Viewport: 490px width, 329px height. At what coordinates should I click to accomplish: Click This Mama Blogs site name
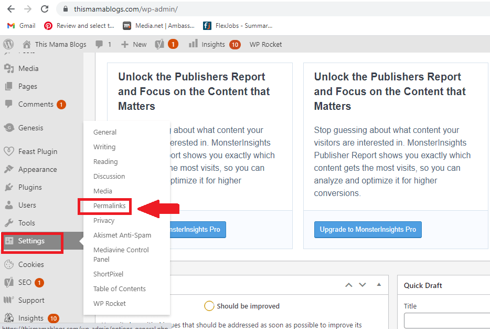coord(61,45)
